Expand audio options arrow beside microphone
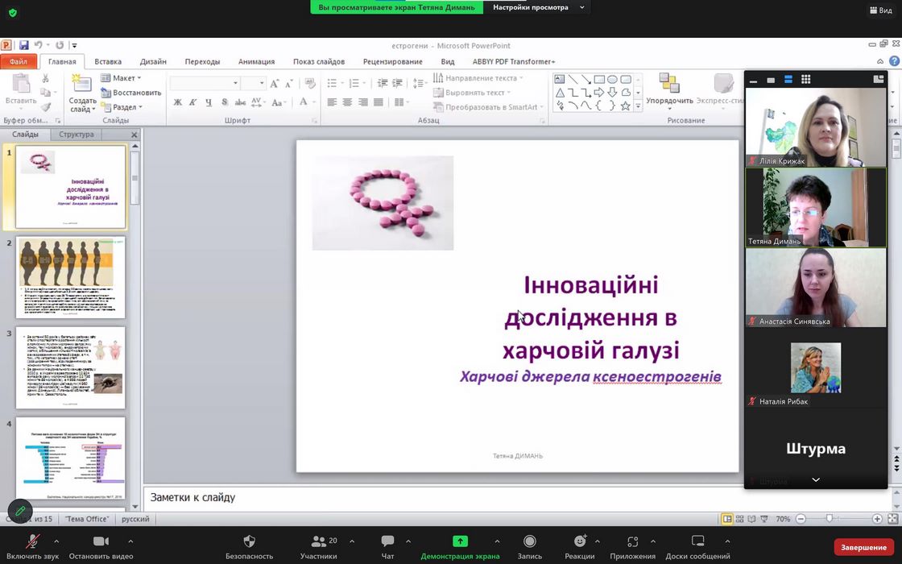902x564 pixels. coord(56,541)
